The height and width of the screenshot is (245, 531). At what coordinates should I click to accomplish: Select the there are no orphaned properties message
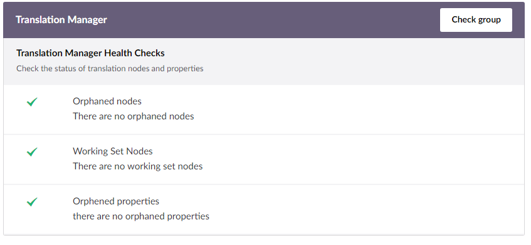click(141, 216)
